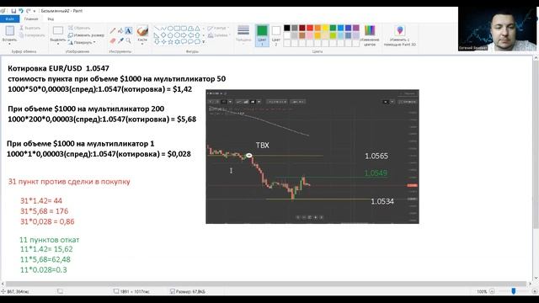This screenshot has height=303, width=539.
Task: Open the line Thickness (Толщина) dropdown
Action: (x=243, y=35)
